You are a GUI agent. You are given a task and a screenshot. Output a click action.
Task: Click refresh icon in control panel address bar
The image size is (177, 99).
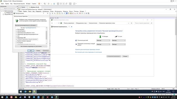point(132,23)
